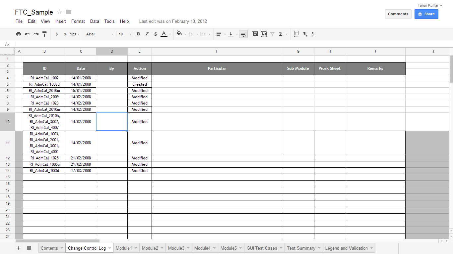This screenshot has width=453, height=254.
Task: Toggle text wrapping for the selection
Action: (x=243, y=34)
